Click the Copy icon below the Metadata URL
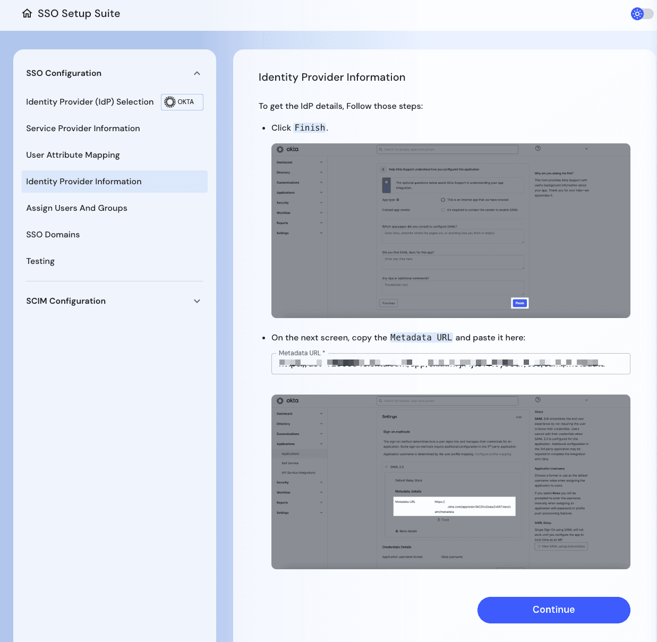The width and height of the screenshot is (657, 642). pyautogui.click(x=439, y=520)
